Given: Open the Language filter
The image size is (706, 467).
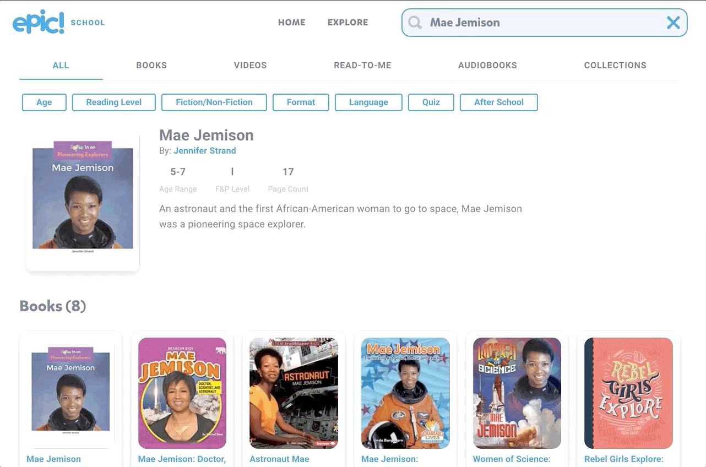Looking at the screenshot, I should (368, 102).
